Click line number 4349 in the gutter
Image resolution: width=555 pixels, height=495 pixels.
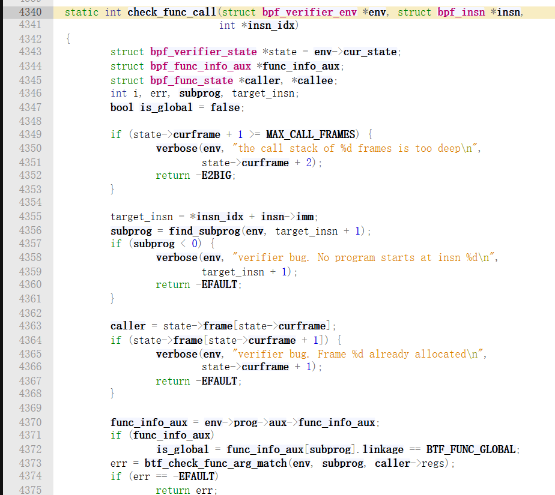tap(31, 134)
